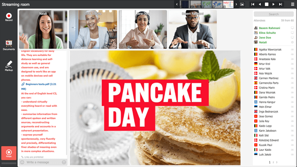Viewport: 297px width, 167px height.
Task: Go to page 3 of the attendees list
Action: 277,162
